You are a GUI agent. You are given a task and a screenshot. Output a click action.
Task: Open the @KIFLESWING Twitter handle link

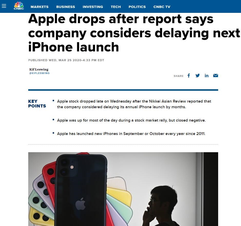coord(40,73)
